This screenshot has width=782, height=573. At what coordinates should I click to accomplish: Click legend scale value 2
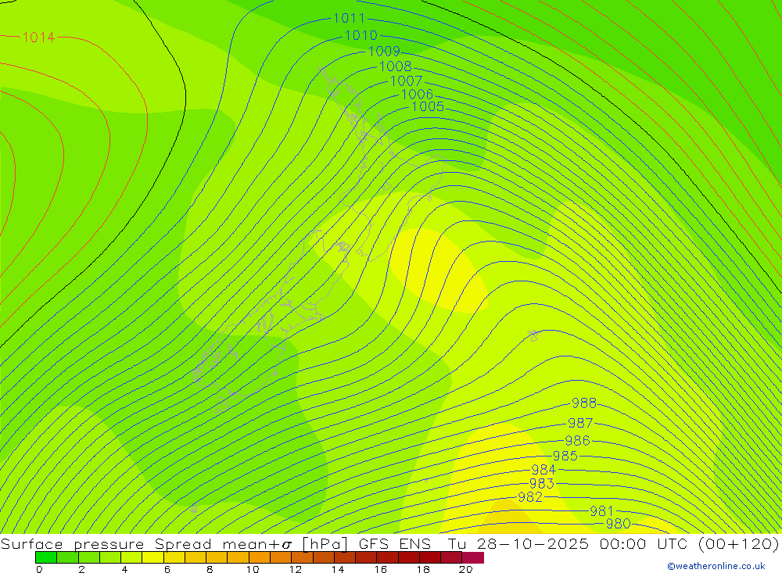pyautogui.click(x=82, y=569)
